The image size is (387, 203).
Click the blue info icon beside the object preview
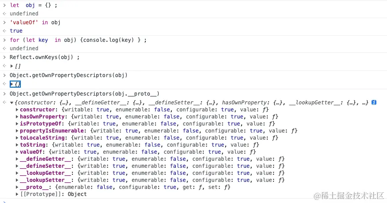point(374,103)
